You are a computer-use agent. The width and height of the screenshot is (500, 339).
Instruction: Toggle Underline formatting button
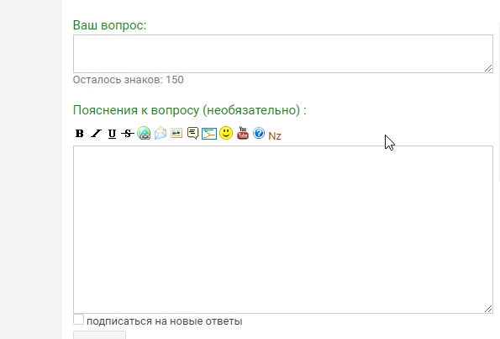(x=112, y=134)
